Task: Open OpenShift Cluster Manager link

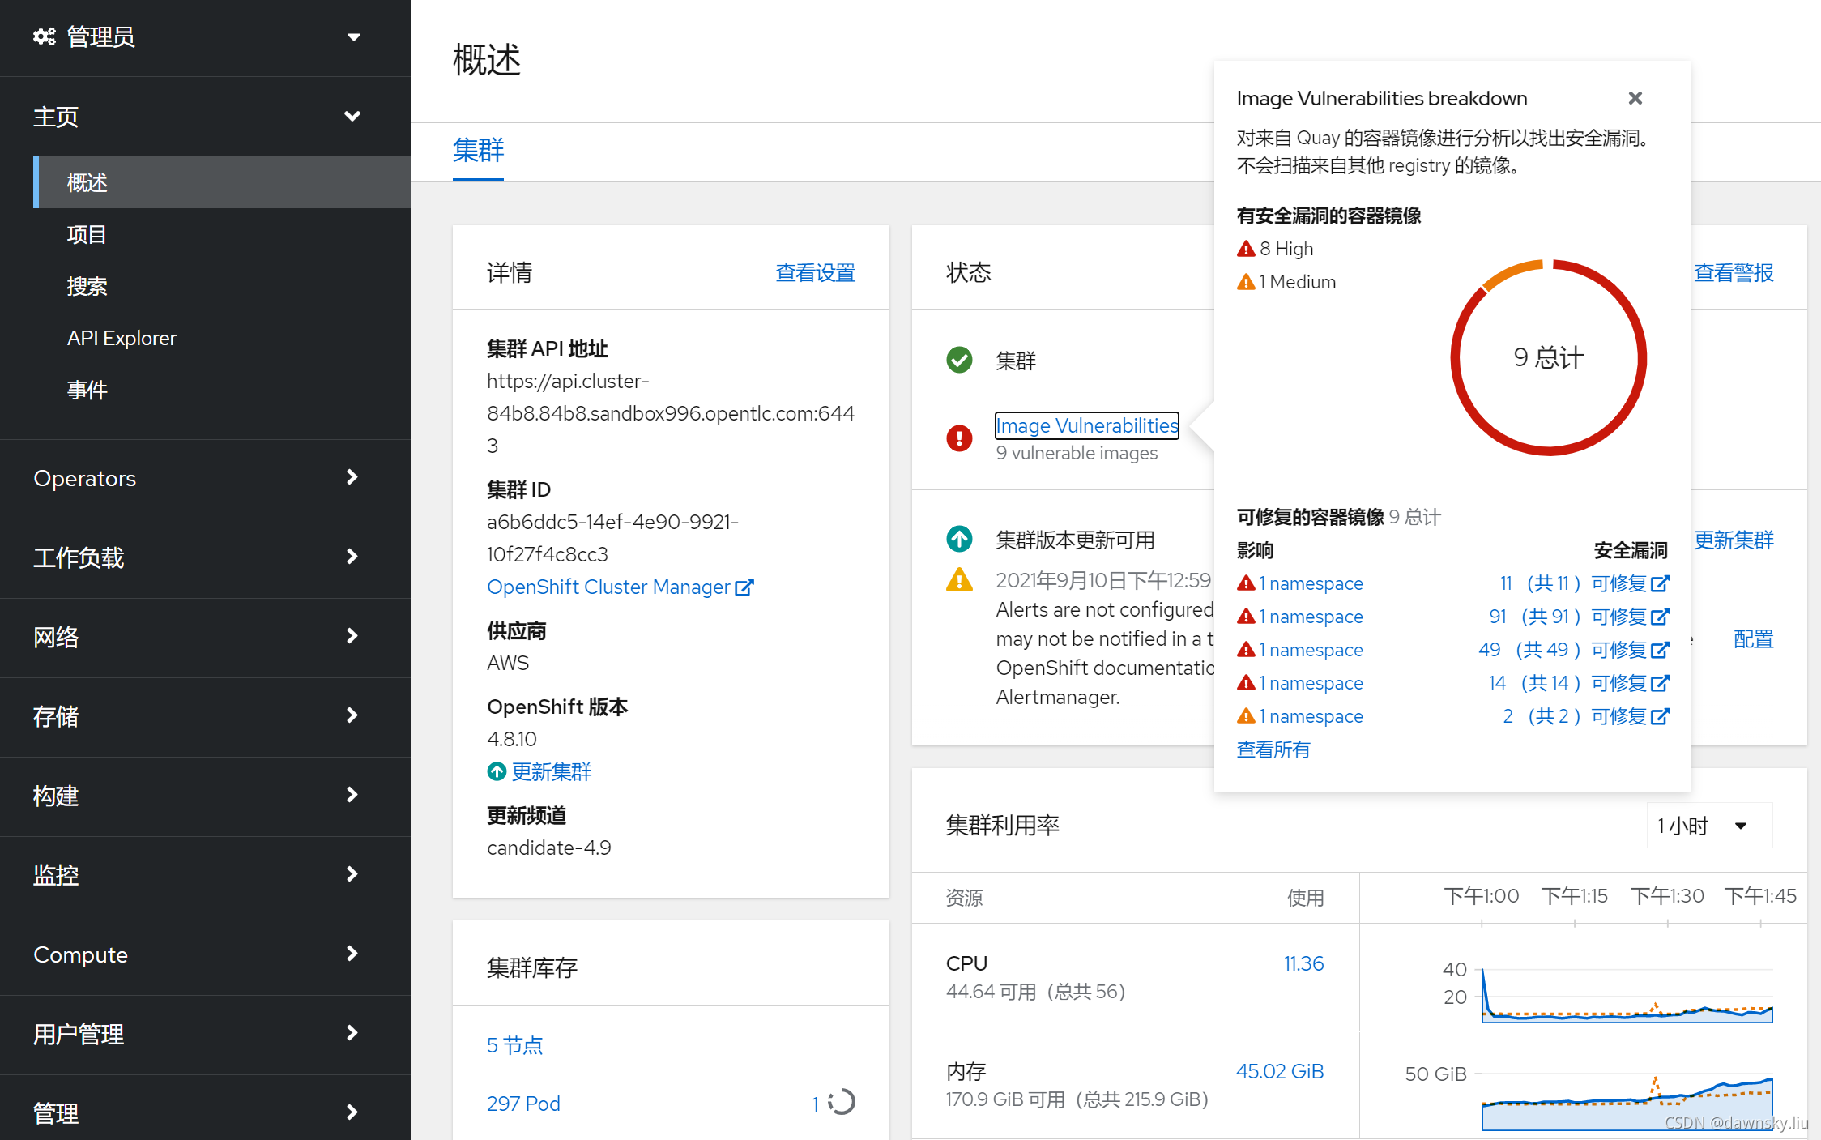Action: (x=608, y=587)
